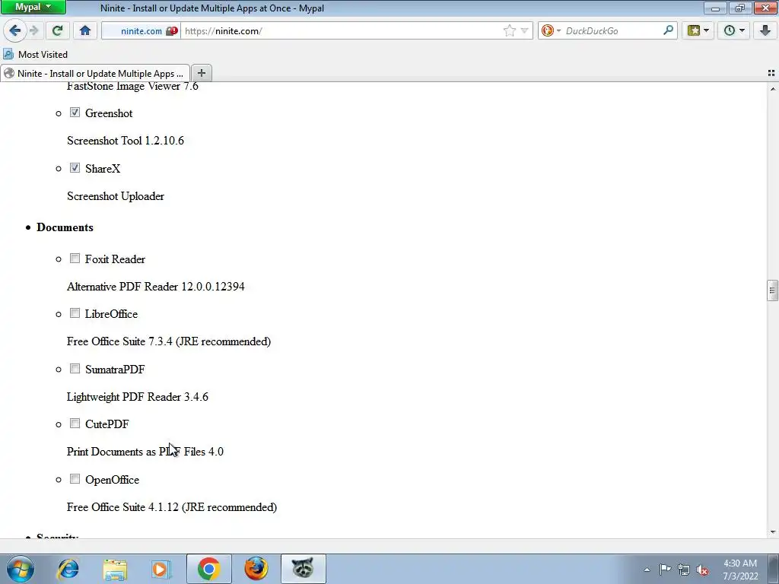Click the ShareX label

[x=103, y=169]
